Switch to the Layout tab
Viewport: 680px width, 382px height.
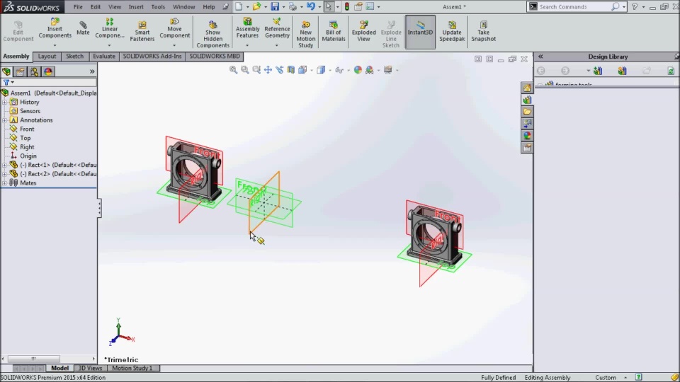(x=47, y=57)
